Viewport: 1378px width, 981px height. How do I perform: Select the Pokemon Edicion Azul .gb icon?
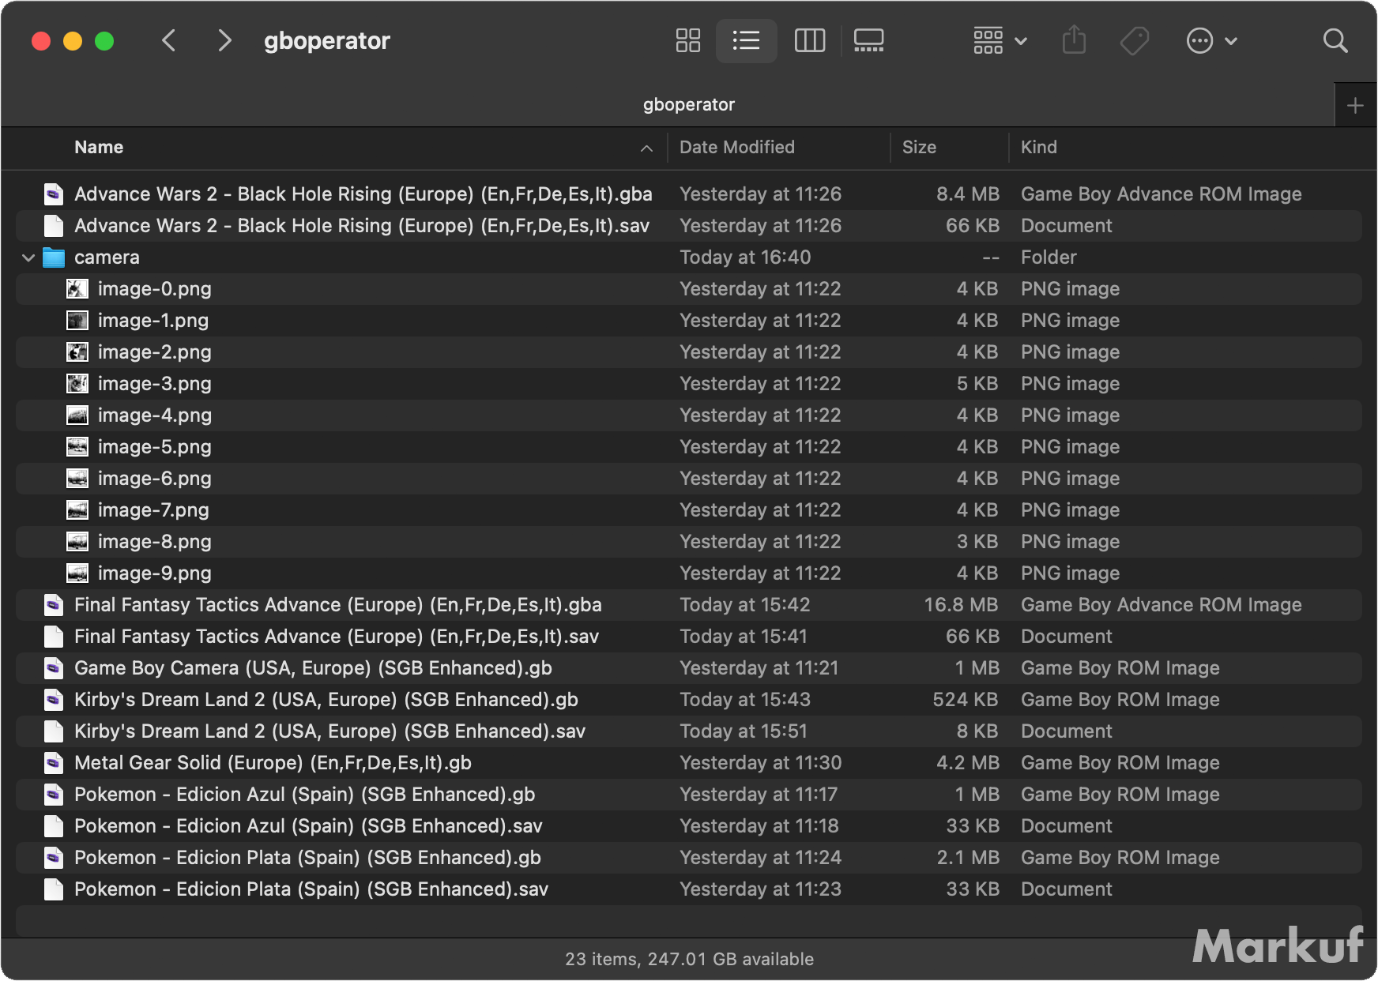[54, 795]
